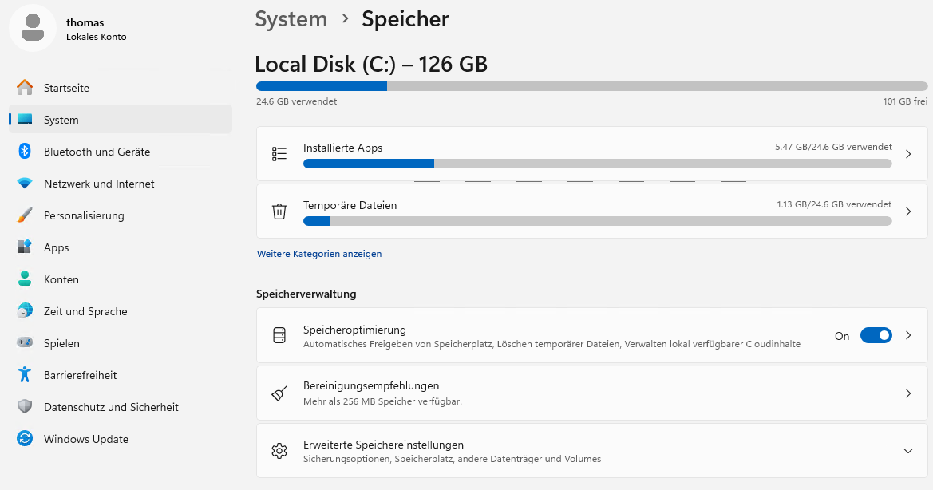
Task: Click the Bereinigungsempfehlungen broom icon
Action: coord(279,393)
